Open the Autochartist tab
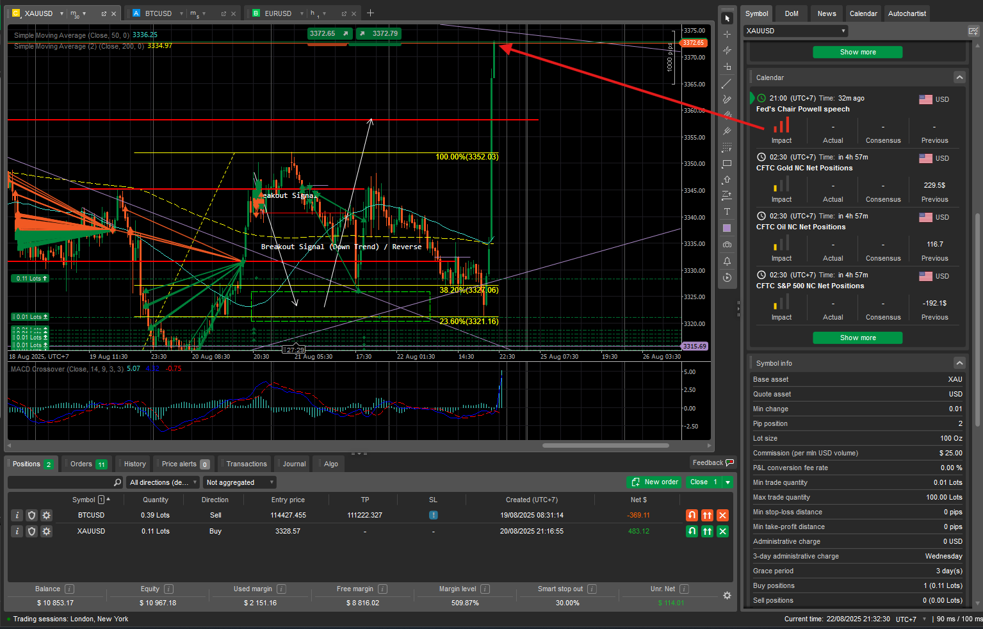 [x=907, y=13]
